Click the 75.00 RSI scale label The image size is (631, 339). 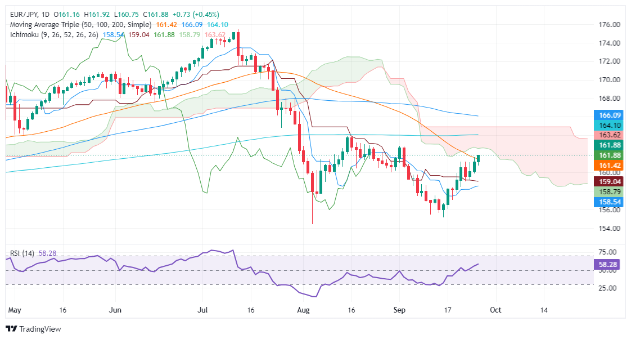pos(610,252)
